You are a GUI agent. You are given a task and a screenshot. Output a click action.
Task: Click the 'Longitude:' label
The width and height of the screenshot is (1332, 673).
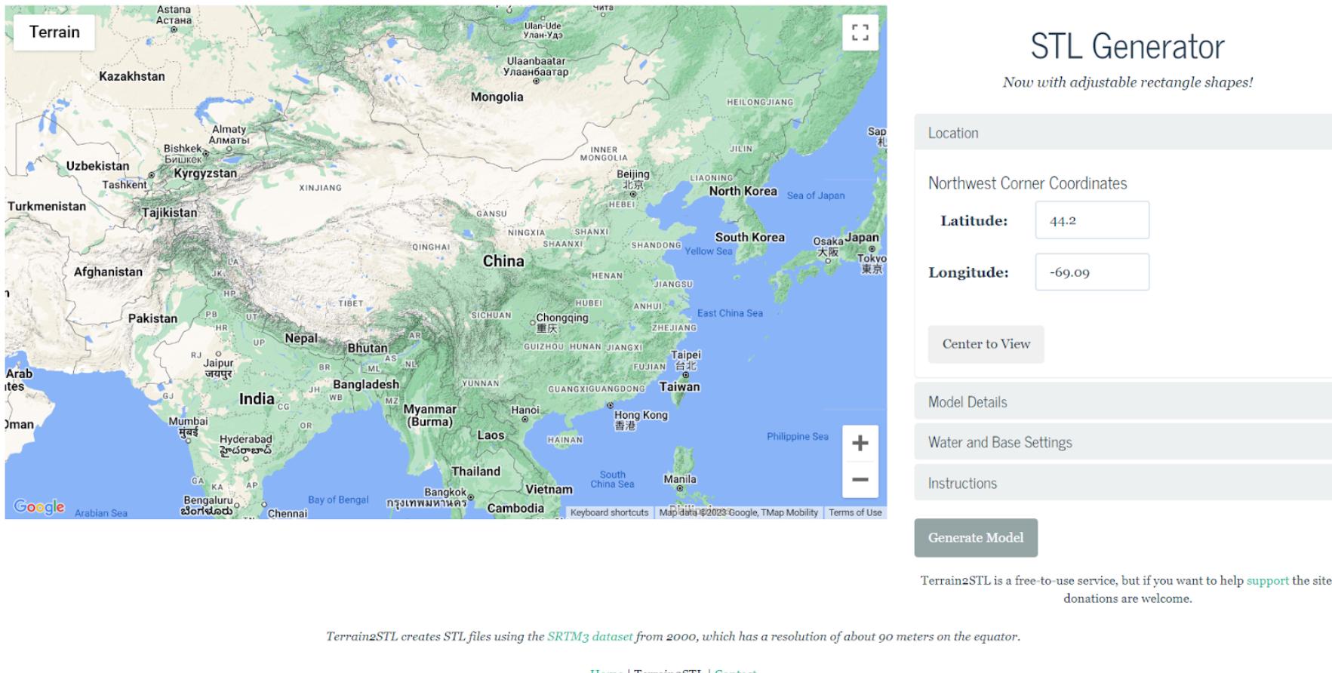(x=968, y=273)
